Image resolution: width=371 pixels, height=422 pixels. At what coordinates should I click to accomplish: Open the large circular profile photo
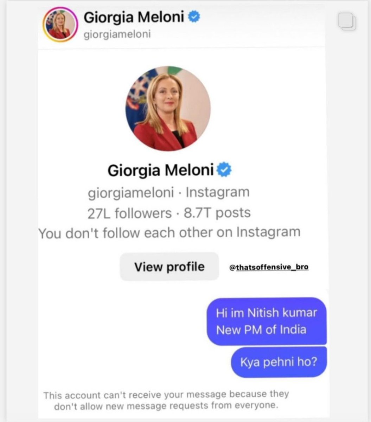pyautogui.click(x=168, y=109)
